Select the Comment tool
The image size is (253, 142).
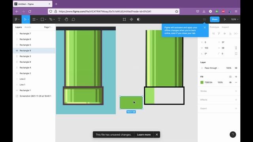(74, 19)
